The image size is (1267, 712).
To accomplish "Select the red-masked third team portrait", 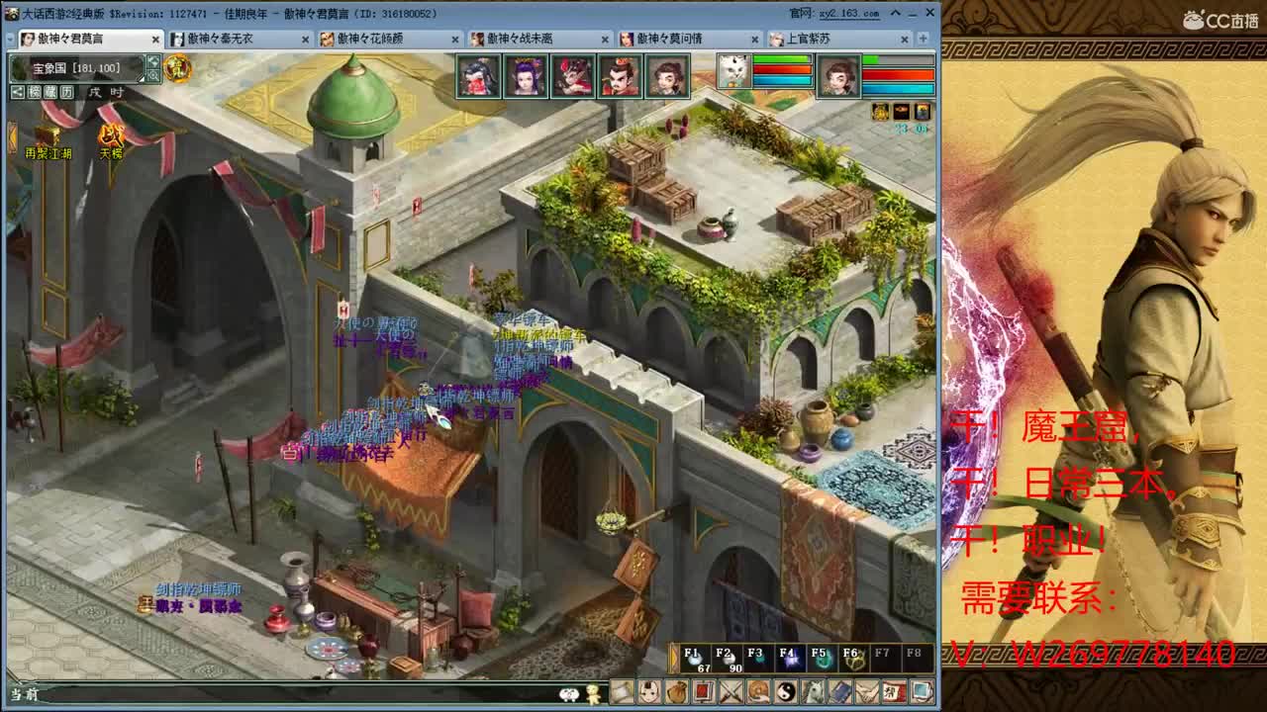I will pyautogui.click(x=572, y=76).
